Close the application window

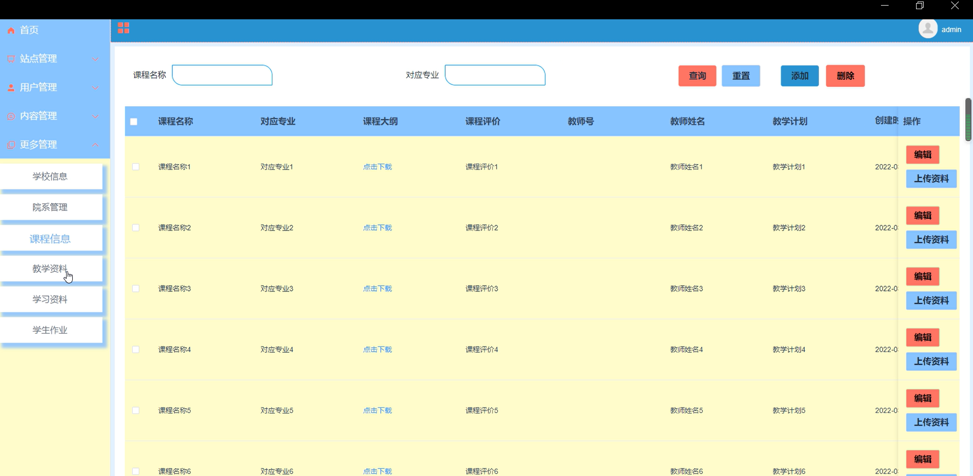click(x=955, y=6)
